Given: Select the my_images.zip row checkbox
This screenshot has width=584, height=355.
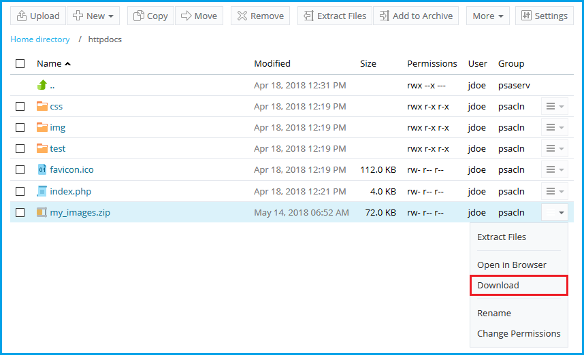Looking at the screenshot, I should point(20,212).
